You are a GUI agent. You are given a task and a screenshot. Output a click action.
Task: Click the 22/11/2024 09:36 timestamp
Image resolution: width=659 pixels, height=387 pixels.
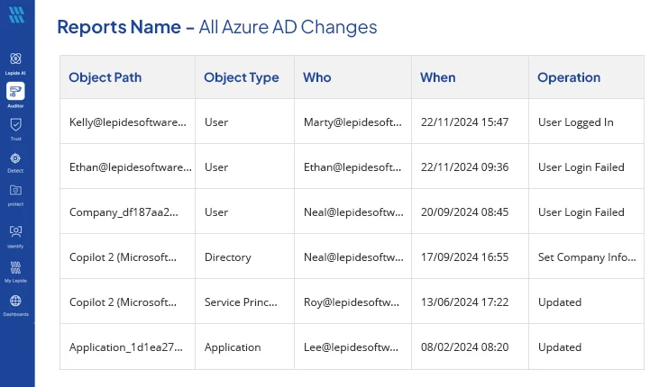464,167
